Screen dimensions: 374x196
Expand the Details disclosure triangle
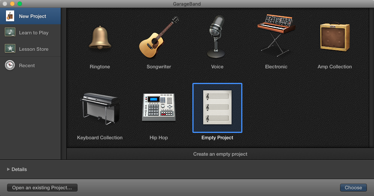[x=9, y=169]
